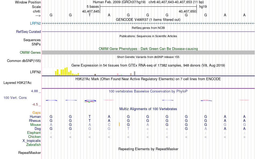The image size is (255, 159).
Task: Click the 4.88 PhyloP upper bound value
Action: [x=34, y=91]
